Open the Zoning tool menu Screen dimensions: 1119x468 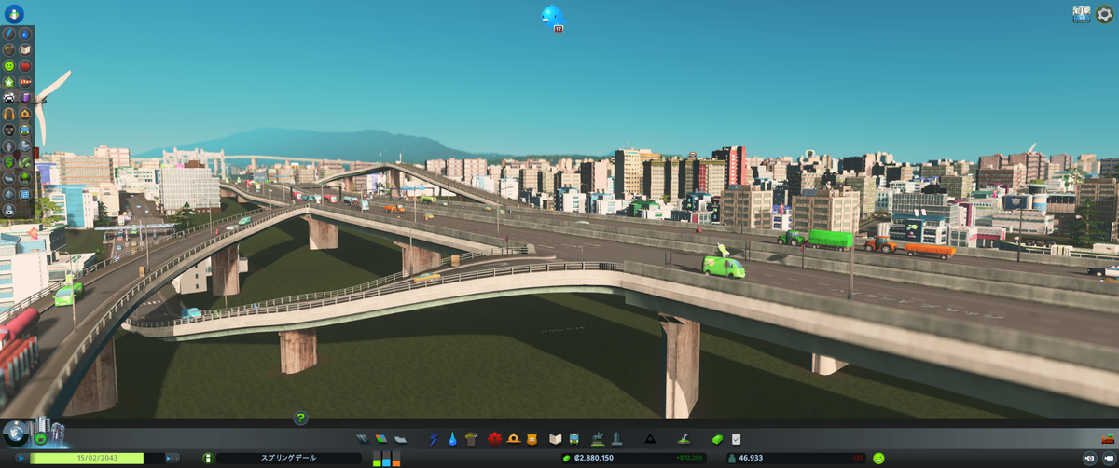pyautogui.click(x=381, y=439)
